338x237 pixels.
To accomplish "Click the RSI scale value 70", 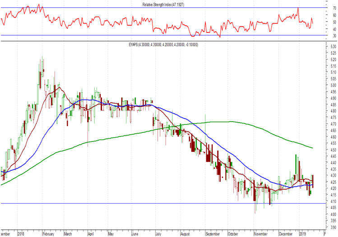I will [x=334, y=8].
